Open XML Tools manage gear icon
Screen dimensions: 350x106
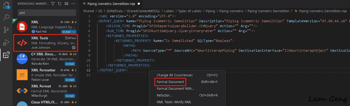(74, 48)
